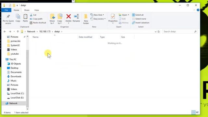Screen dimensions: 208x117
Task: Click 192.168.1.73 in the address breadcrumb
Action: (x=45, y=32)
